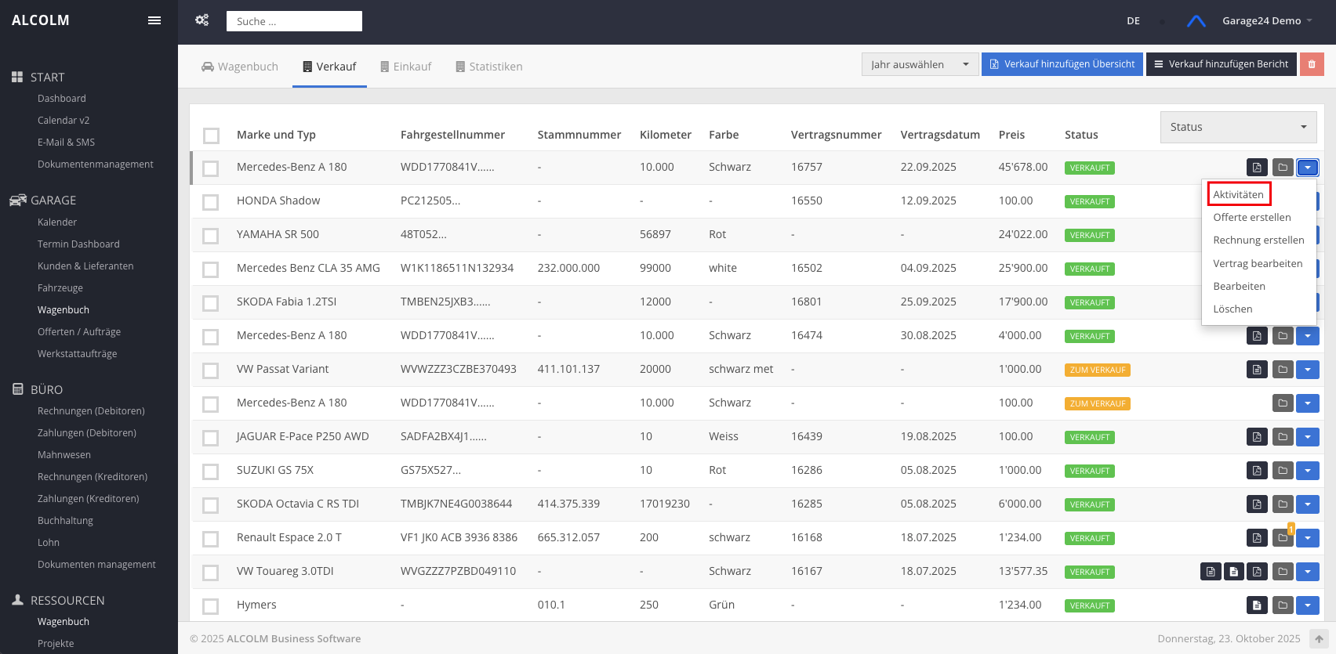Viewport: 1336px width, 654px height.
Task: Toggle the sidebar hamburger menu icon
Action: pyautogui.click(x=154, y=20)
